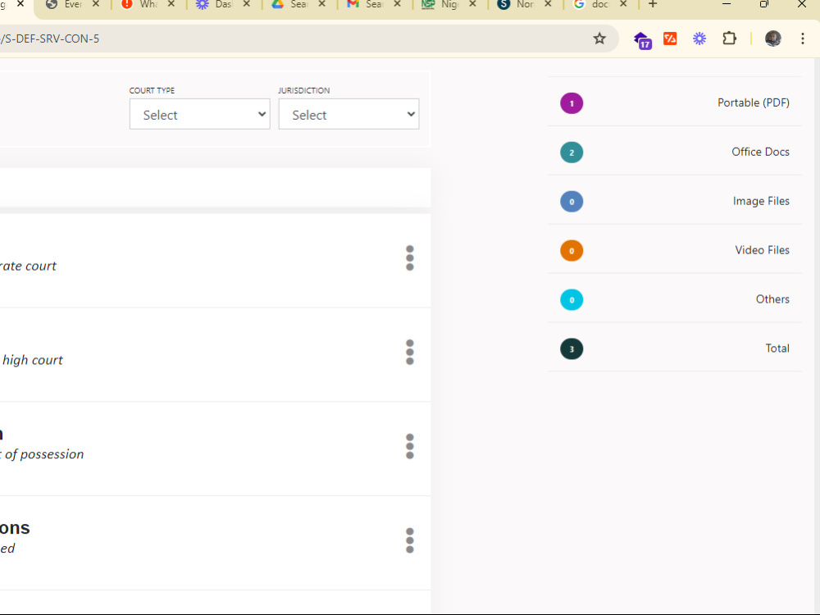Select the Portable (PDF) file category
Image resolution: width=820 pixels, height=615 pixels.
675,102
